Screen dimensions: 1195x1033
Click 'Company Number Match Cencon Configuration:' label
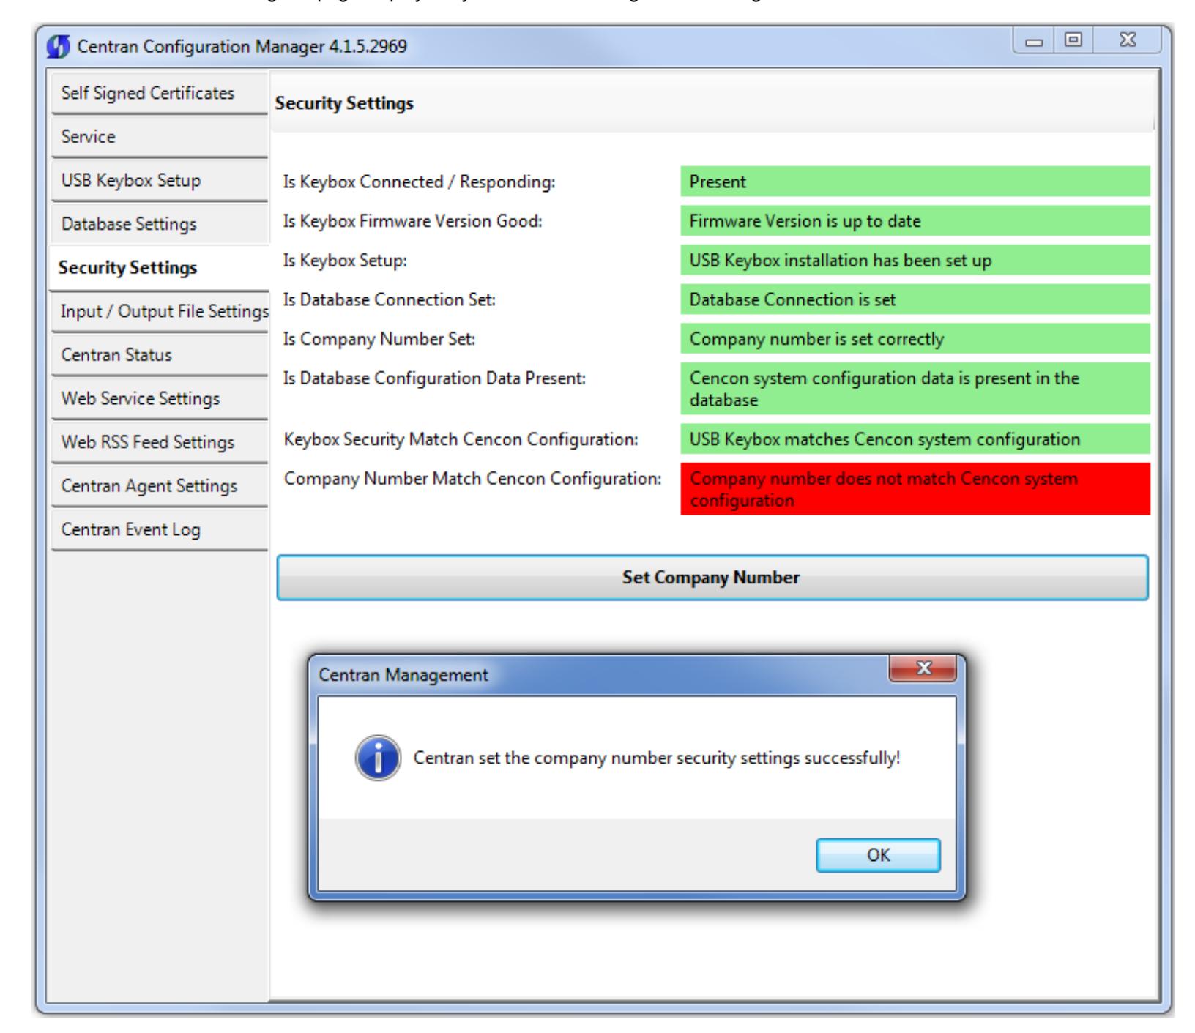coord(473,479)
